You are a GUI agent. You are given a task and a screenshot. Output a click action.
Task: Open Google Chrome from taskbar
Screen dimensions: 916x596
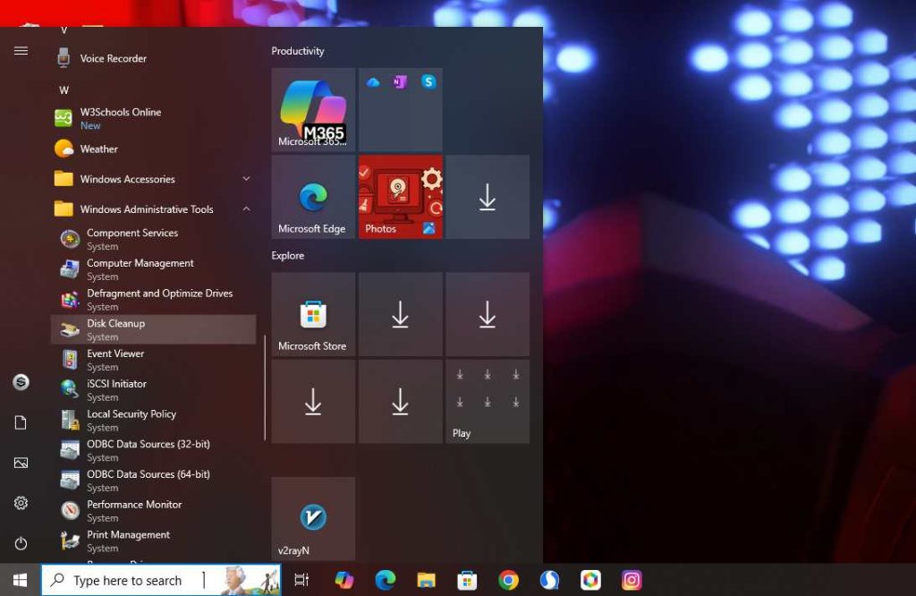tap(508, 580)
